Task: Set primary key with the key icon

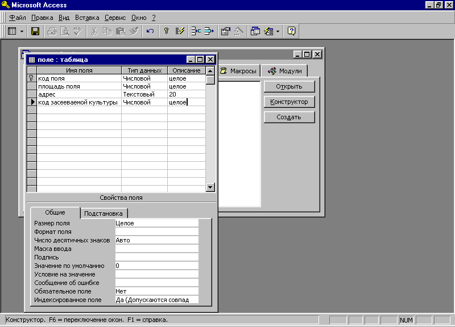Action: pyautogui.click(x=166, y=31)
